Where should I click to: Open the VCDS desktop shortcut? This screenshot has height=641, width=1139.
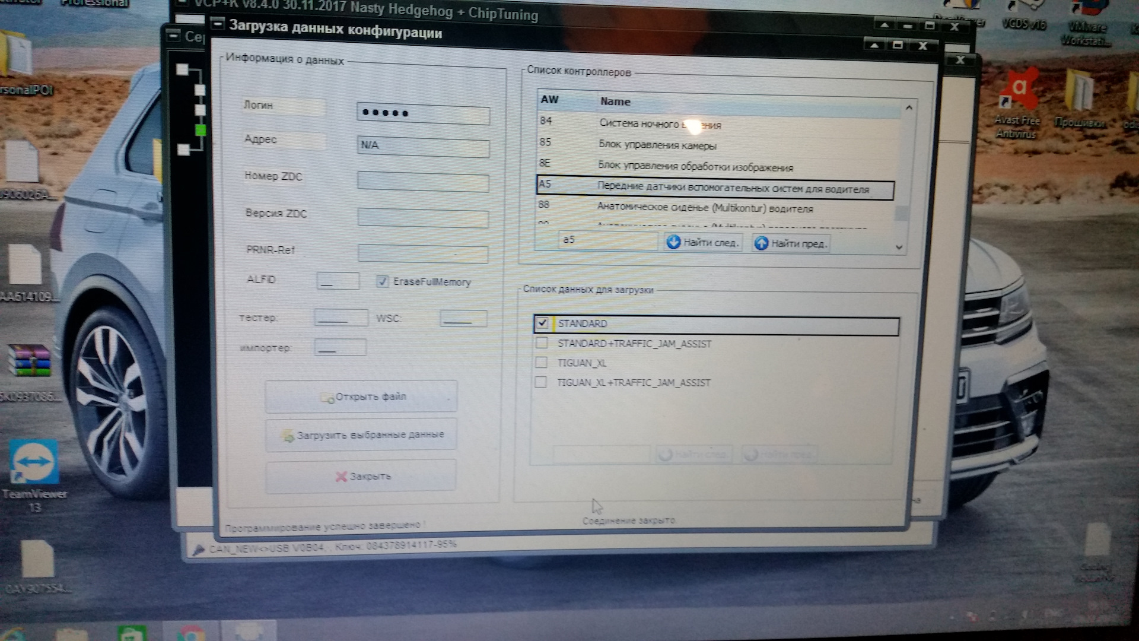[1024, 15]
